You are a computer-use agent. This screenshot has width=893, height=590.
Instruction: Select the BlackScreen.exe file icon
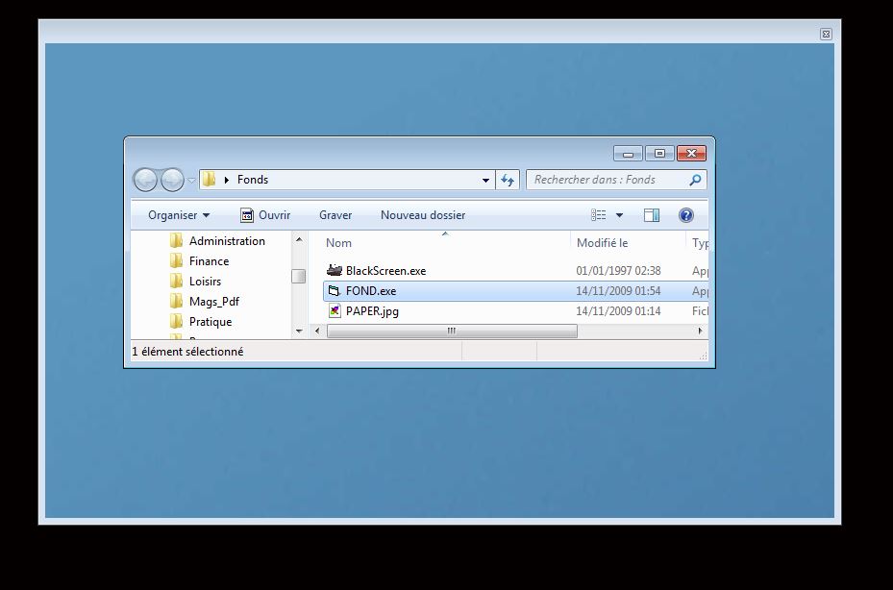tap(335, 271)
